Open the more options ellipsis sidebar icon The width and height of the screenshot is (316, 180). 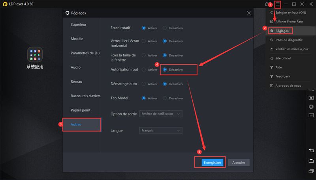pyautogui.click(x=311, y=116)
